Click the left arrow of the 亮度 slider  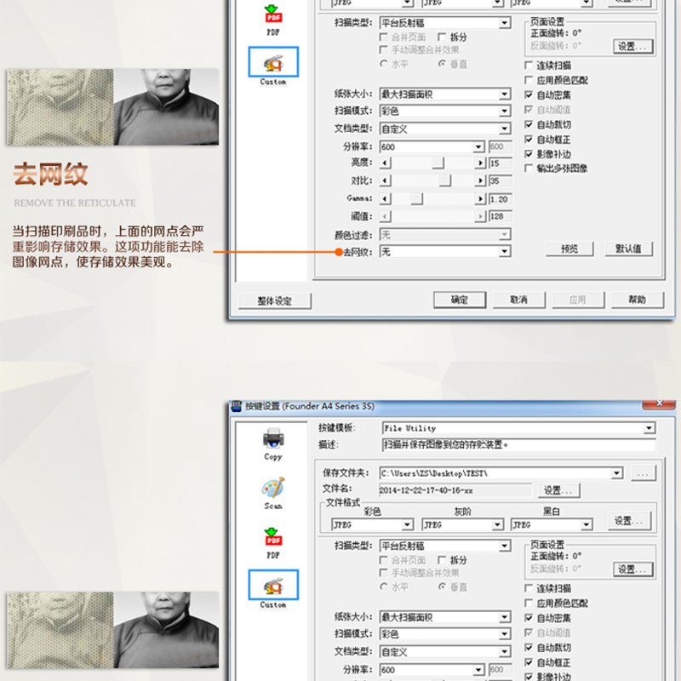[385, 163]
